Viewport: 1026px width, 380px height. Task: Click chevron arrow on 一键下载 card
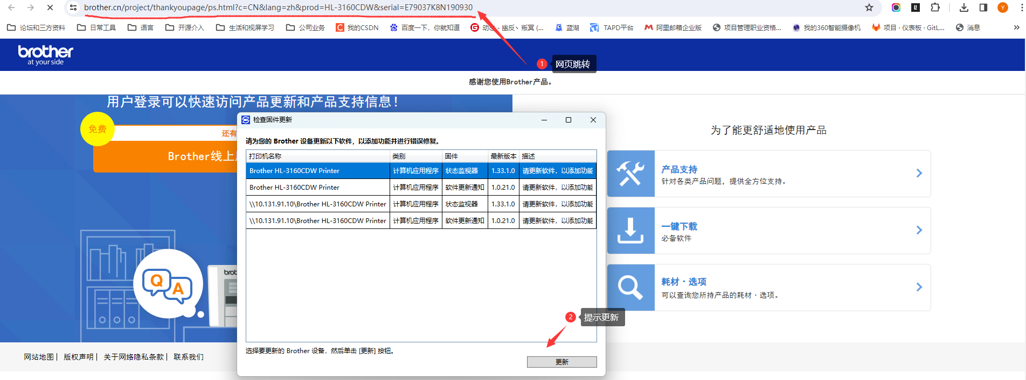[x=919, y=230]
